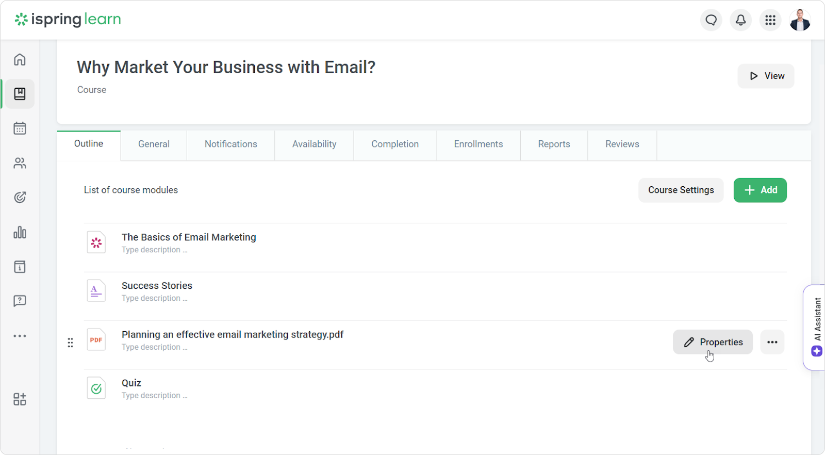The image size is (825, 455).
Task: Select the Enrollments tab
Action: pos(478,144)
